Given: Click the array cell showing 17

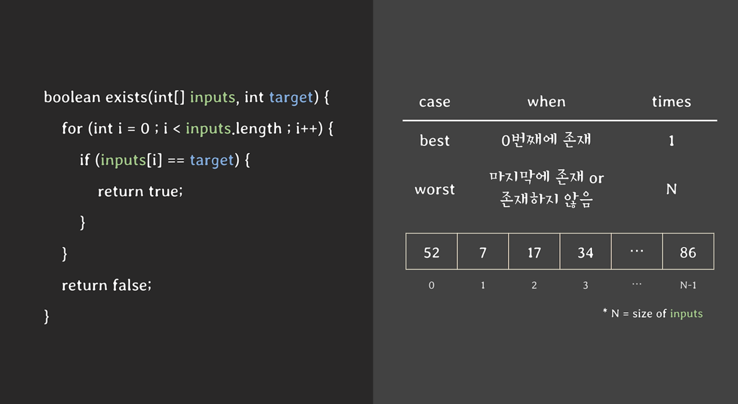Looking at the screenshot, I should [534, 252].
